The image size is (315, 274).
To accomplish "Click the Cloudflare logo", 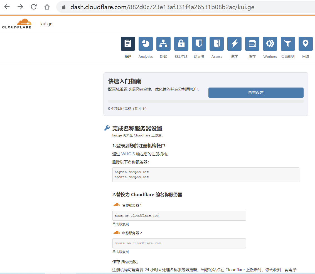I will point(17,23).
